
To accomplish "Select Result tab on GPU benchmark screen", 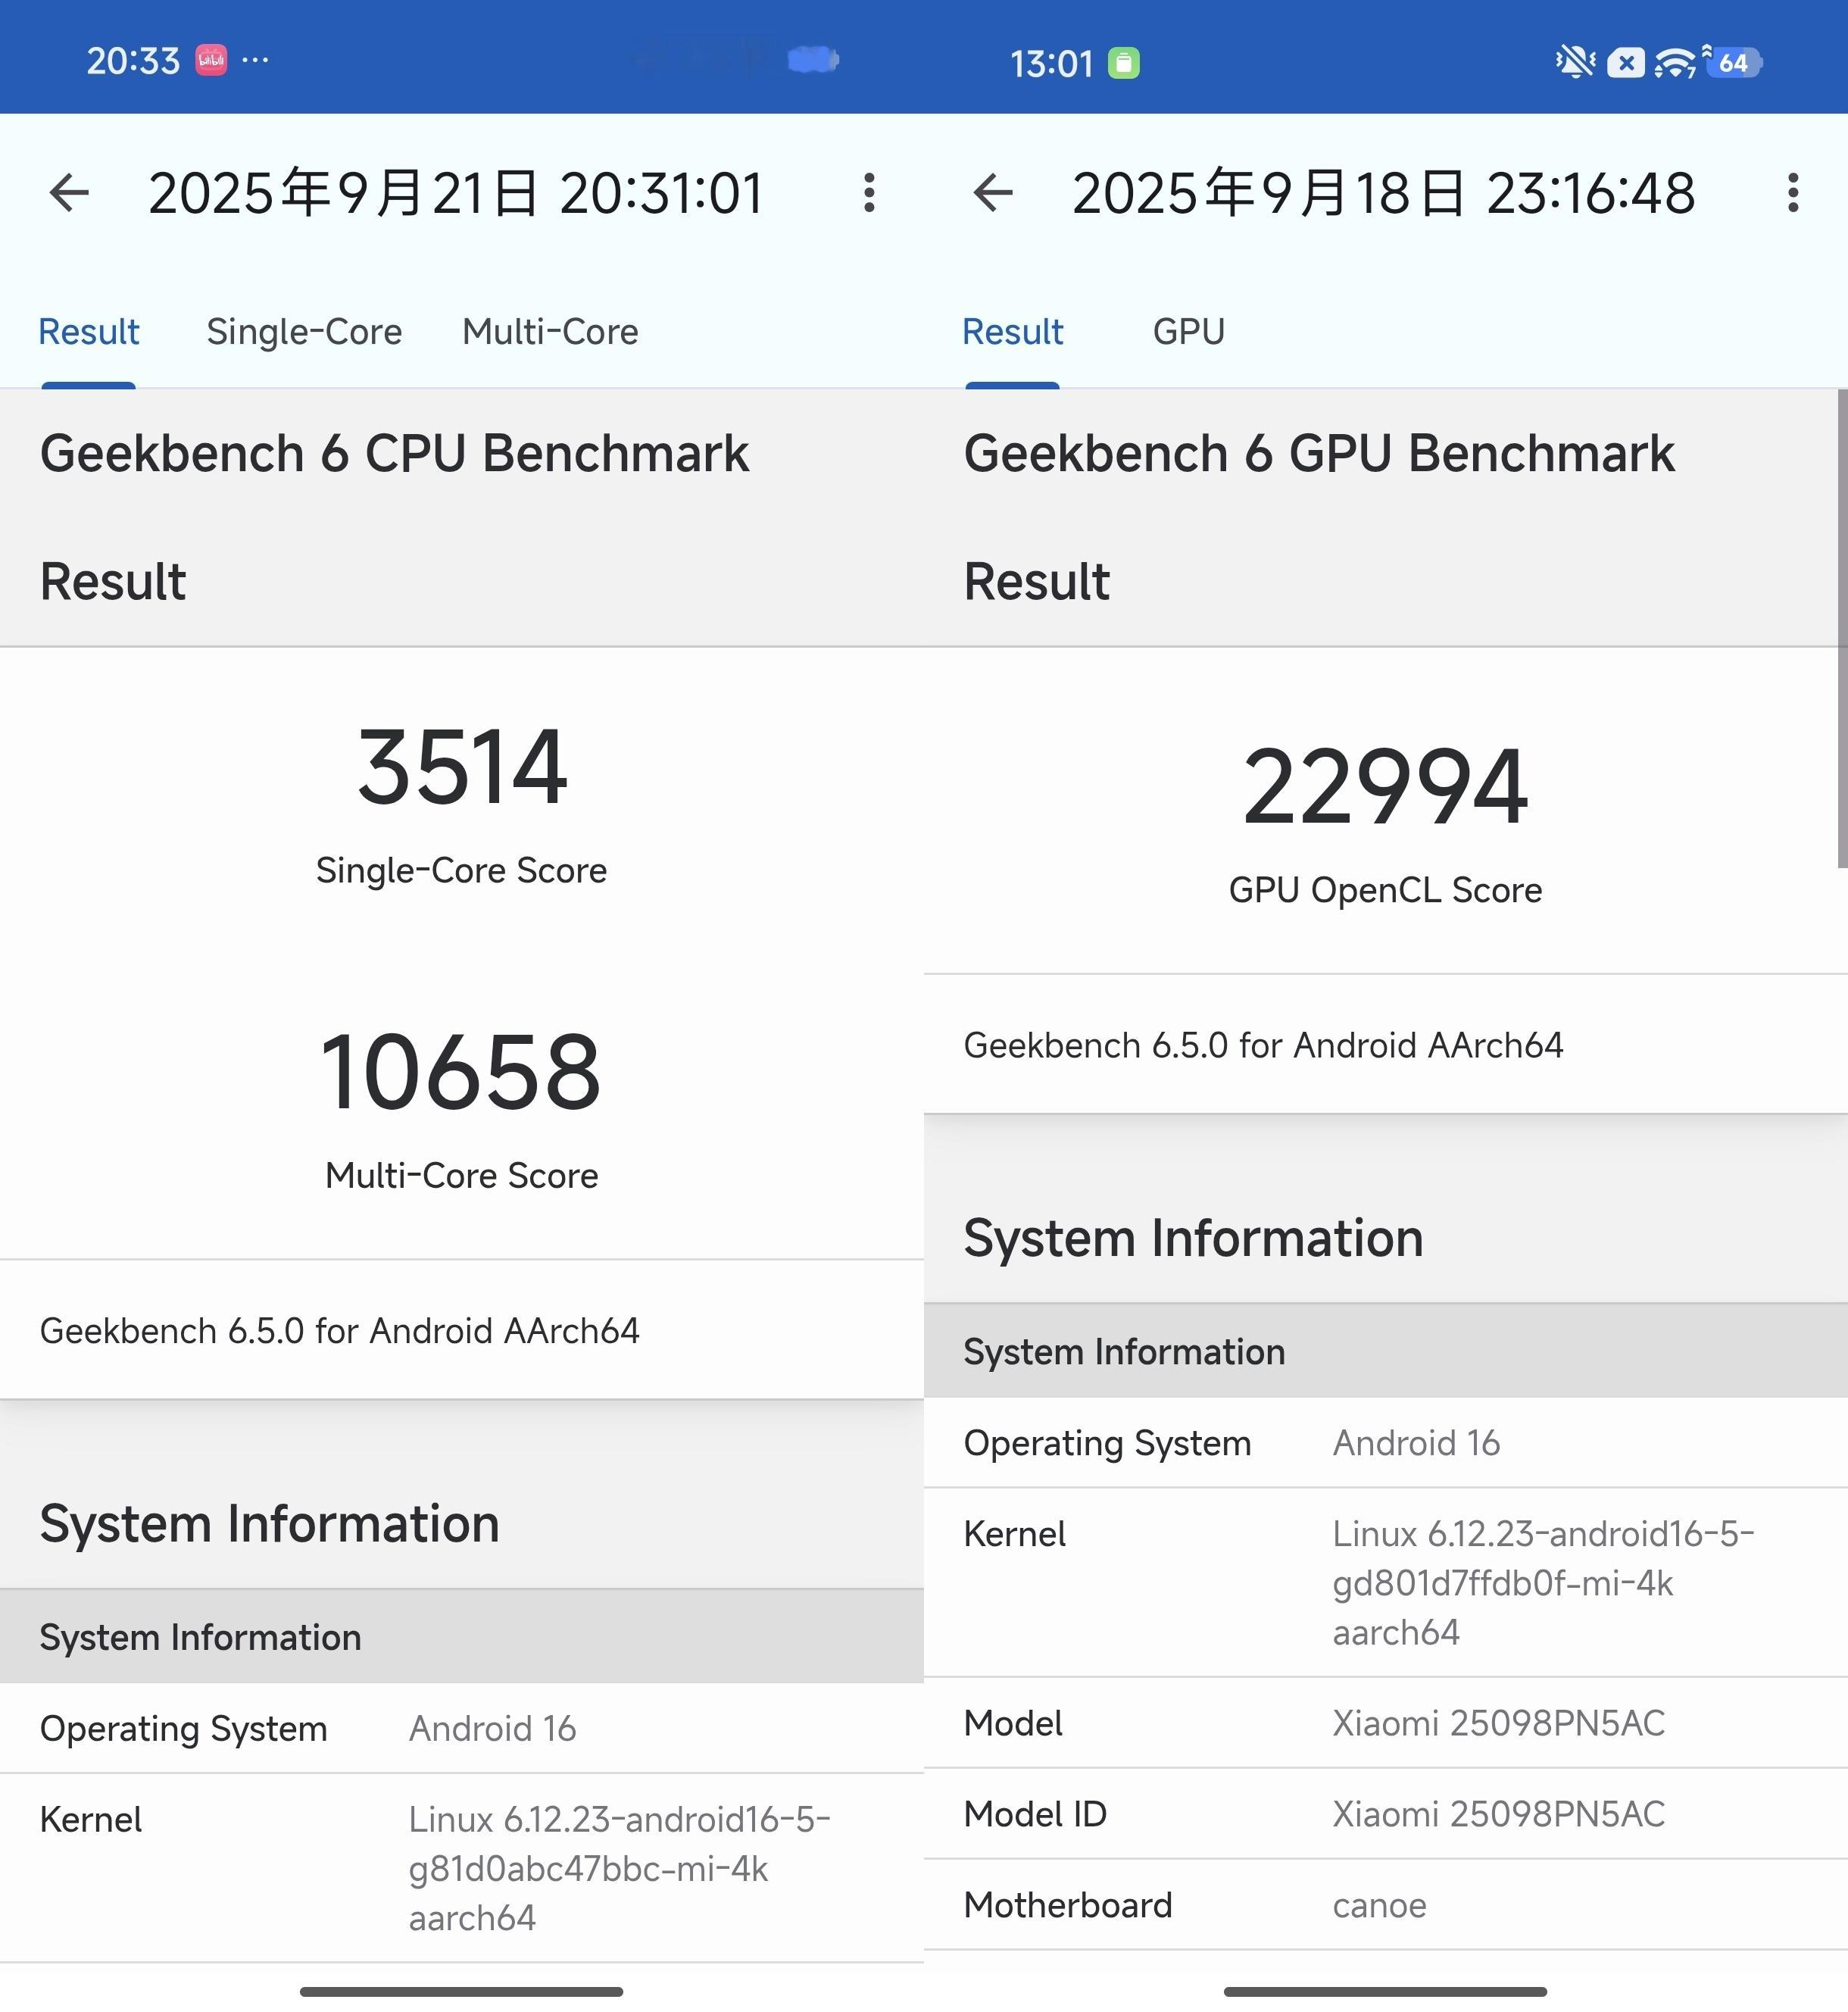I will [x=1013, y=332].
